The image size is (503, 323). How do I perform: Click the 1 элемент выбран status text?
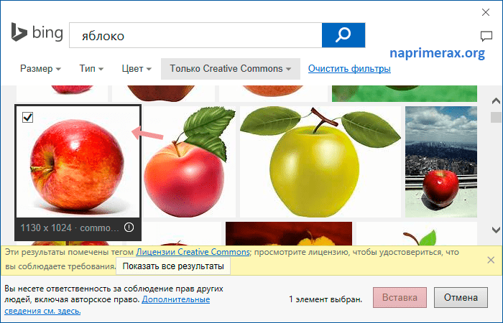tap(326, 299)
